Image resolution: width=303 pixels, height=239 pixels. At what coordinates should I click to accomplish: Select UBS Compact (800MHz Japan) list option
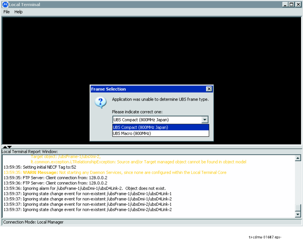(x=161, y=127)
